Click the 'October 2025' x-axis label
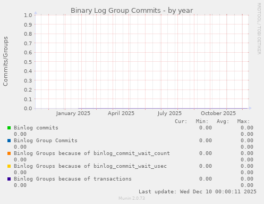Viewport: 264px width, 204px height. pos(218,113)
